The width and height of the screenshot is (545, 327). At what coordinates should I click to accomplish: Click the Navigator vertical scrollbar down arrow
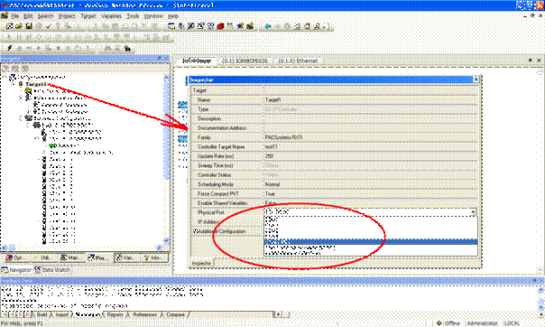166,240
